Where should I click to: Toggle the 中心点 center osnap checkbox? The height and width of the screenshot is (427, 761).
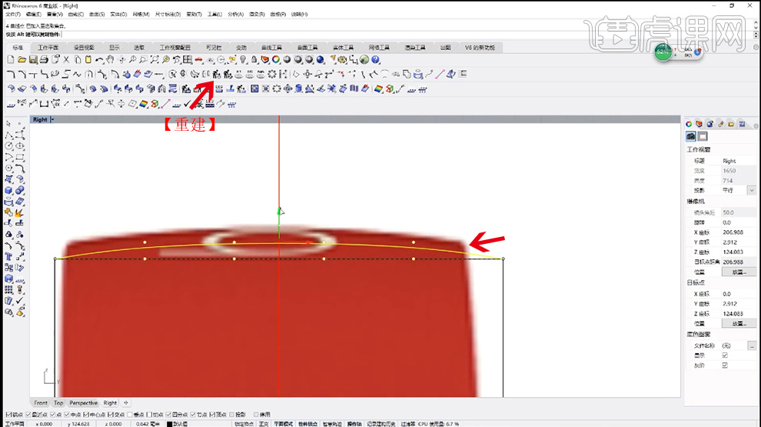click(85, 415)
